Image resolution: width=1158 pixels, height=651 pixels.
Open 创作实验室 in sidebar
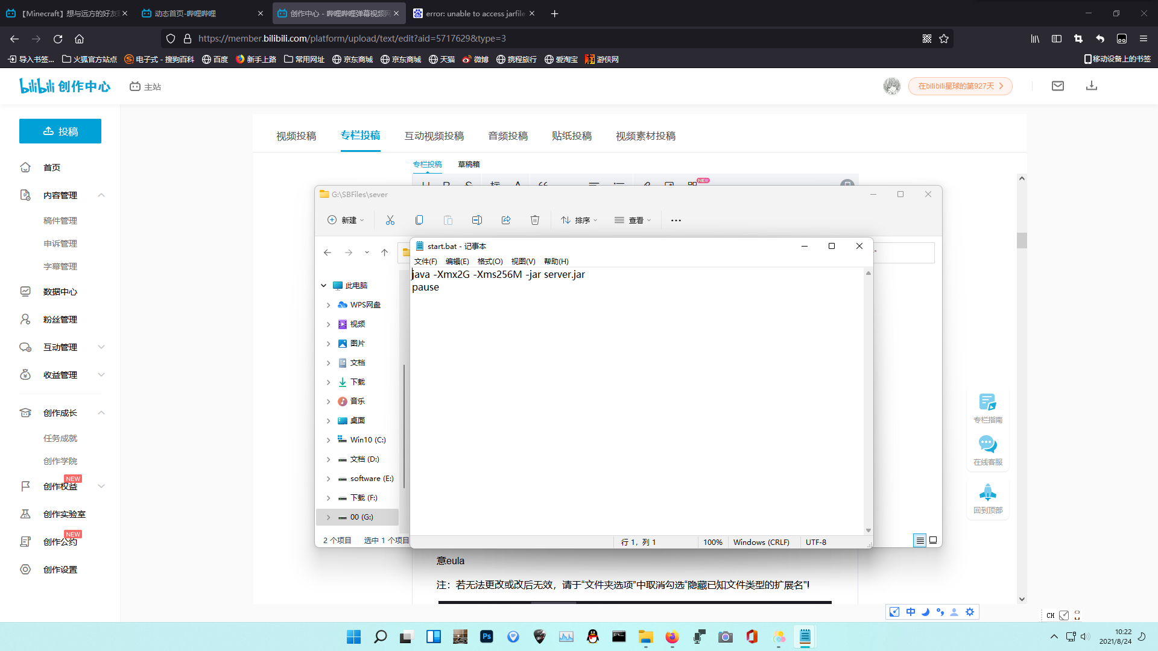[65, 514]
